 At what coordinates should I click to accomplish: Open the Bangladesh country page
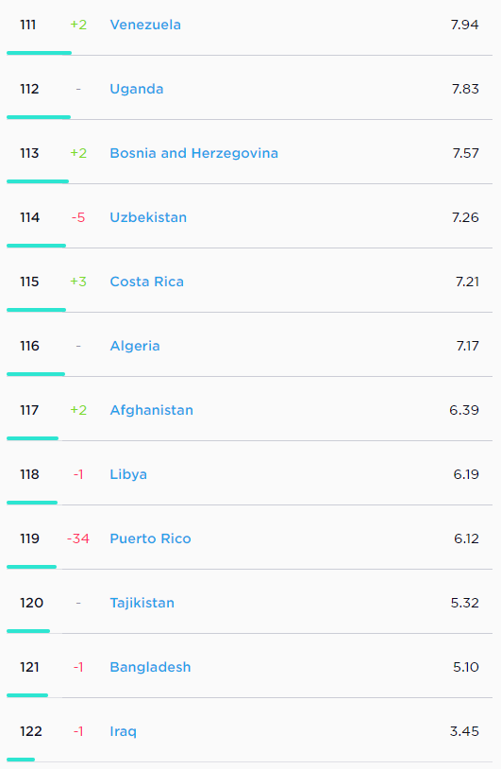click(x=150, y=667)
